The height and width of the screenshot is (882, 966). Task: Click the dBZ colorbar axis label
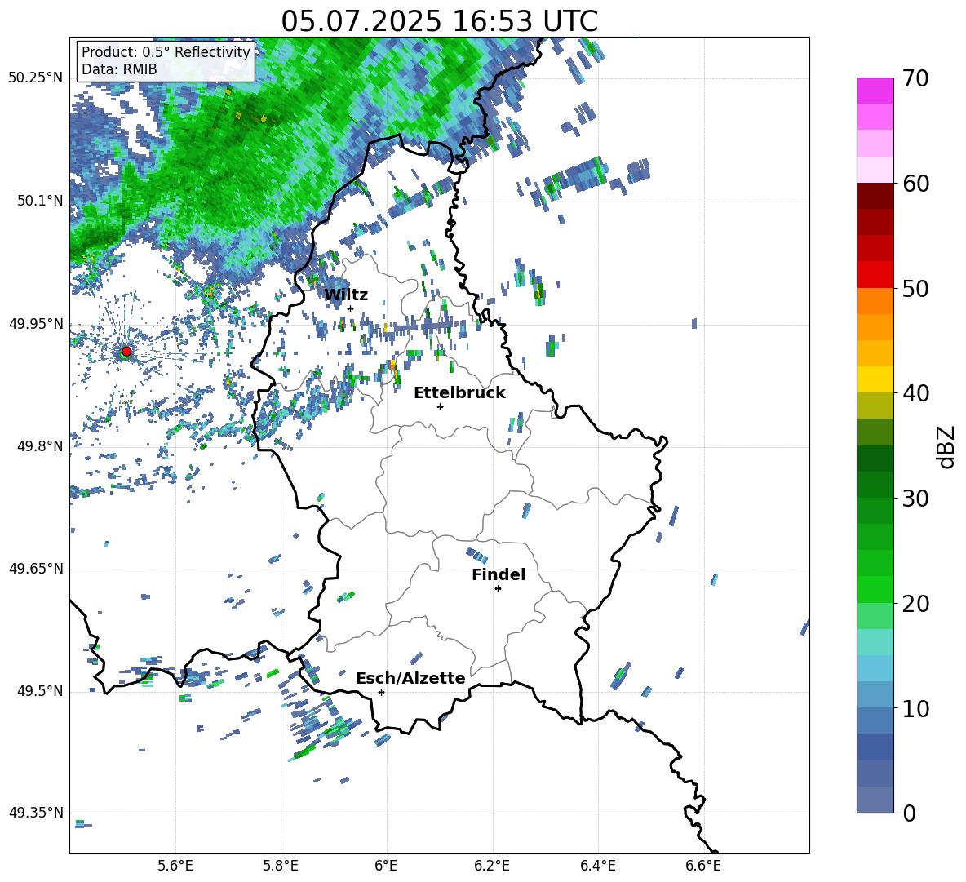946,446
